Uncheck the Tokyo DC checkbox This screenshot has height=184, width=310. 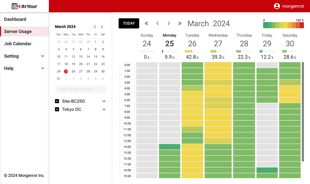pyautogui.click(x=57, y=110)
